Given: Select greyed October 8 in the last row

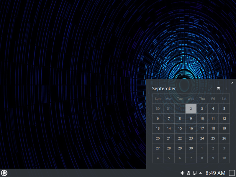Looking at the screenshot, I should pos(202,158).
